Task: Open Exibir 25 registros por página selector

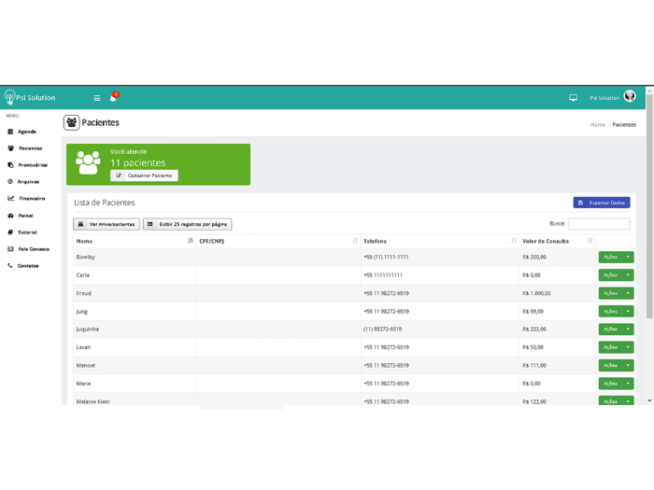Action: pos(187,224)
